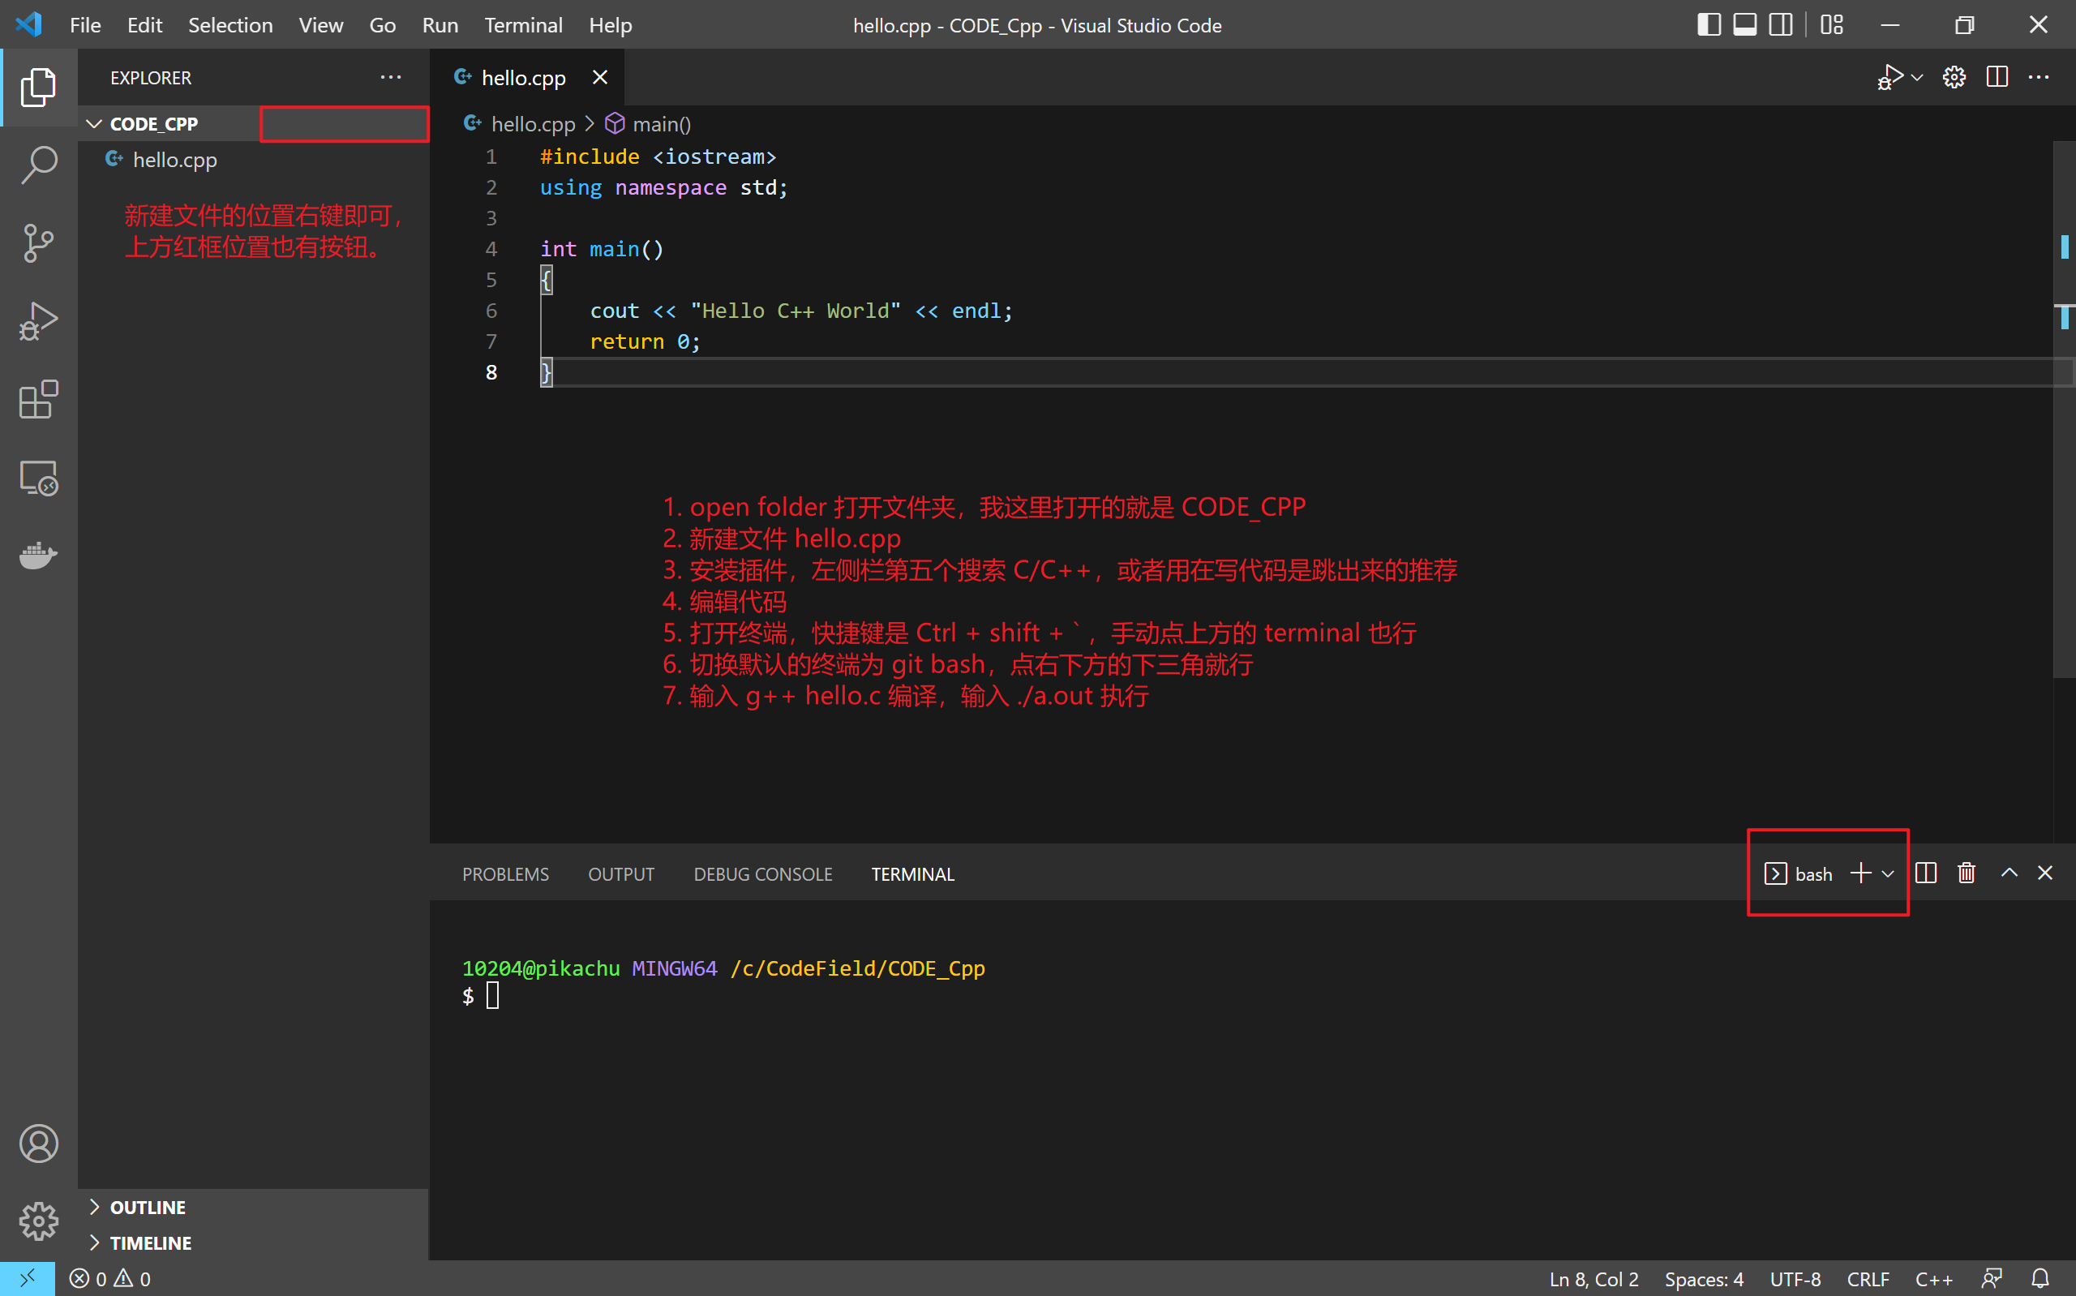The height and width of the screenshot is (1296, 2076).
Task: Open the Search view icon
Action: (39, 165)
